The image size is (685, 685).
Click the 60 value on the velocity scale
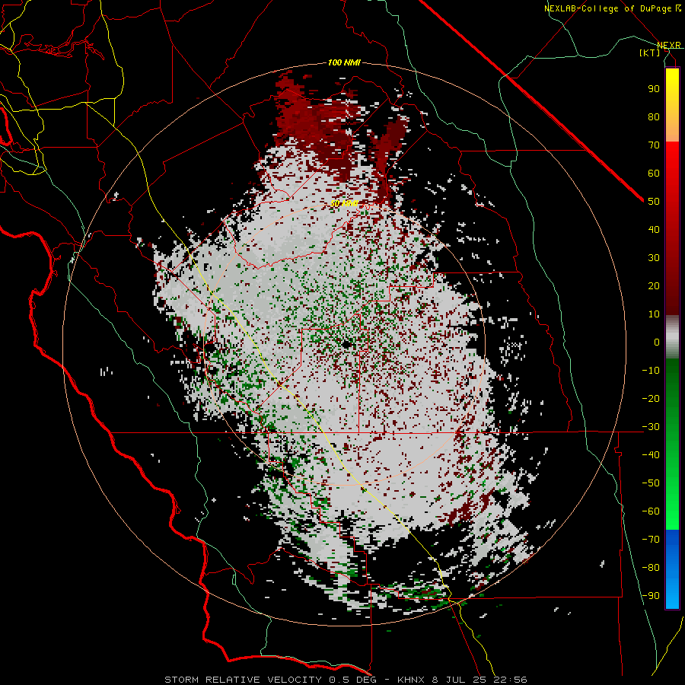click(654, 173)
